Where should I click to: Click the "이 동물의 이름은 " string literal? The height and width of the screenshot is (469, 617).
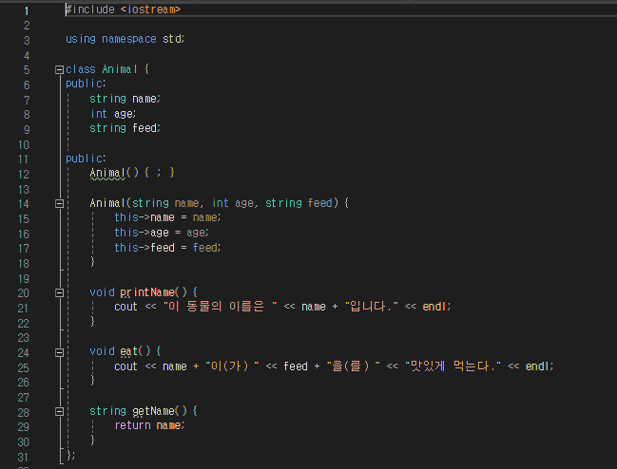tap(221, 307)
